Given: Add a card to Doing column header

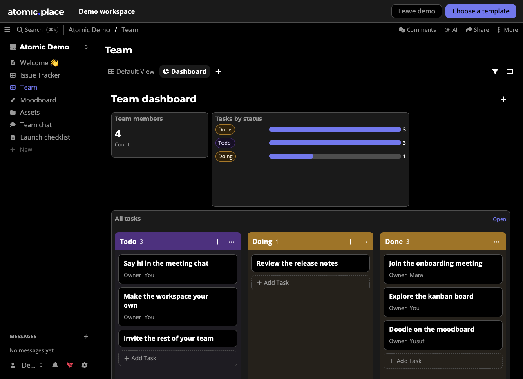Looking at the screenshot, I should coord(351,242).
